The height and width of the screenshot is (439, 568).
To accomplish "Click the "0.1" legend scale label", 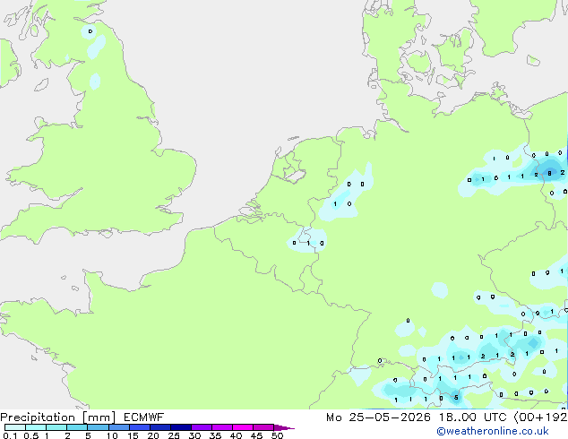I will [10, 435].
